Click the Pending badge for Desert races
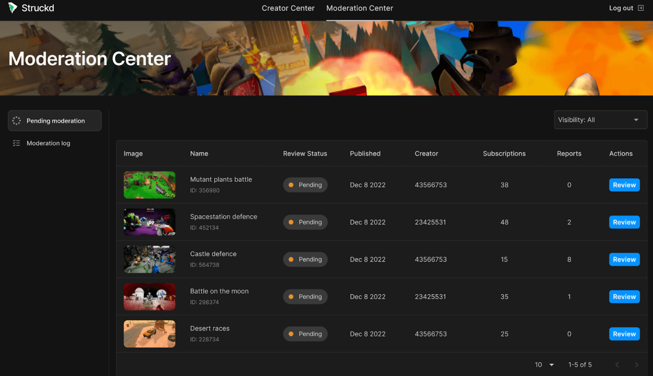This screenshot has width=653, height=376. pos(305,334)
